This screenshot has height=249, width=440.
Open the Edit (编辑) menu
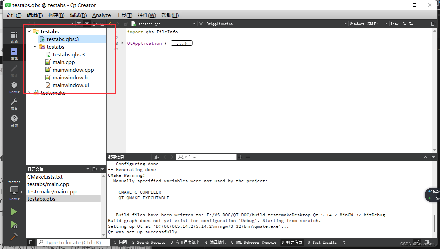(x=35, y=15)
